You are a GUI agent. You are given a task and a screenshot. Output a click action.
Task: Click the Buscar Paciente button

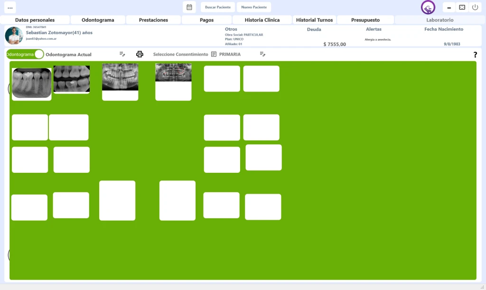(218, 7)
